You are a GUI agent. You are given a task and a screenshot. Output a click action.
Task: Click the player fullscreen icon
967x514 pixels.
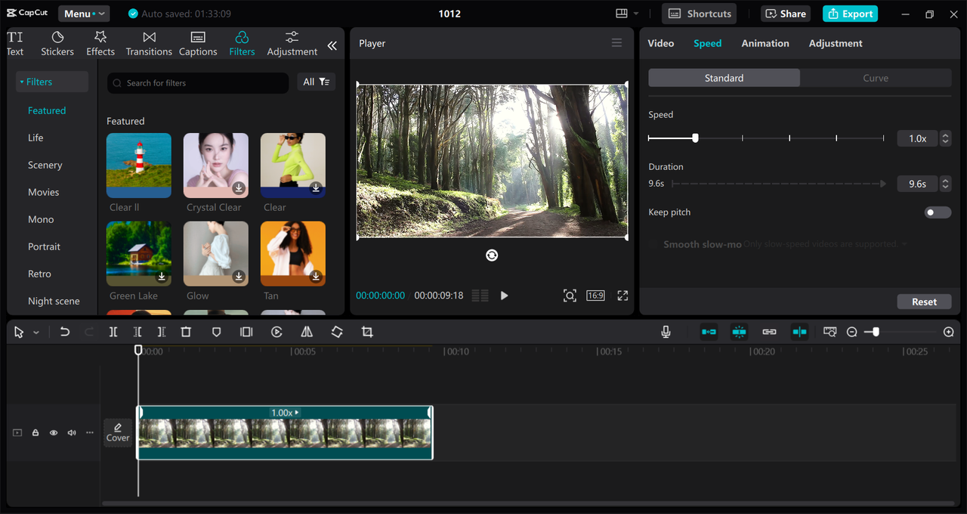tap(623, 296)
